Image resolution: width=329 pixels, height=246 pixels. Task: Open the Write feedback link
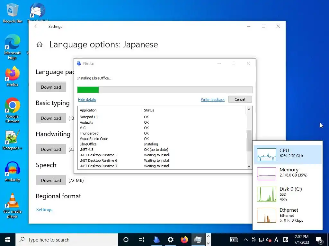(213, 100)
